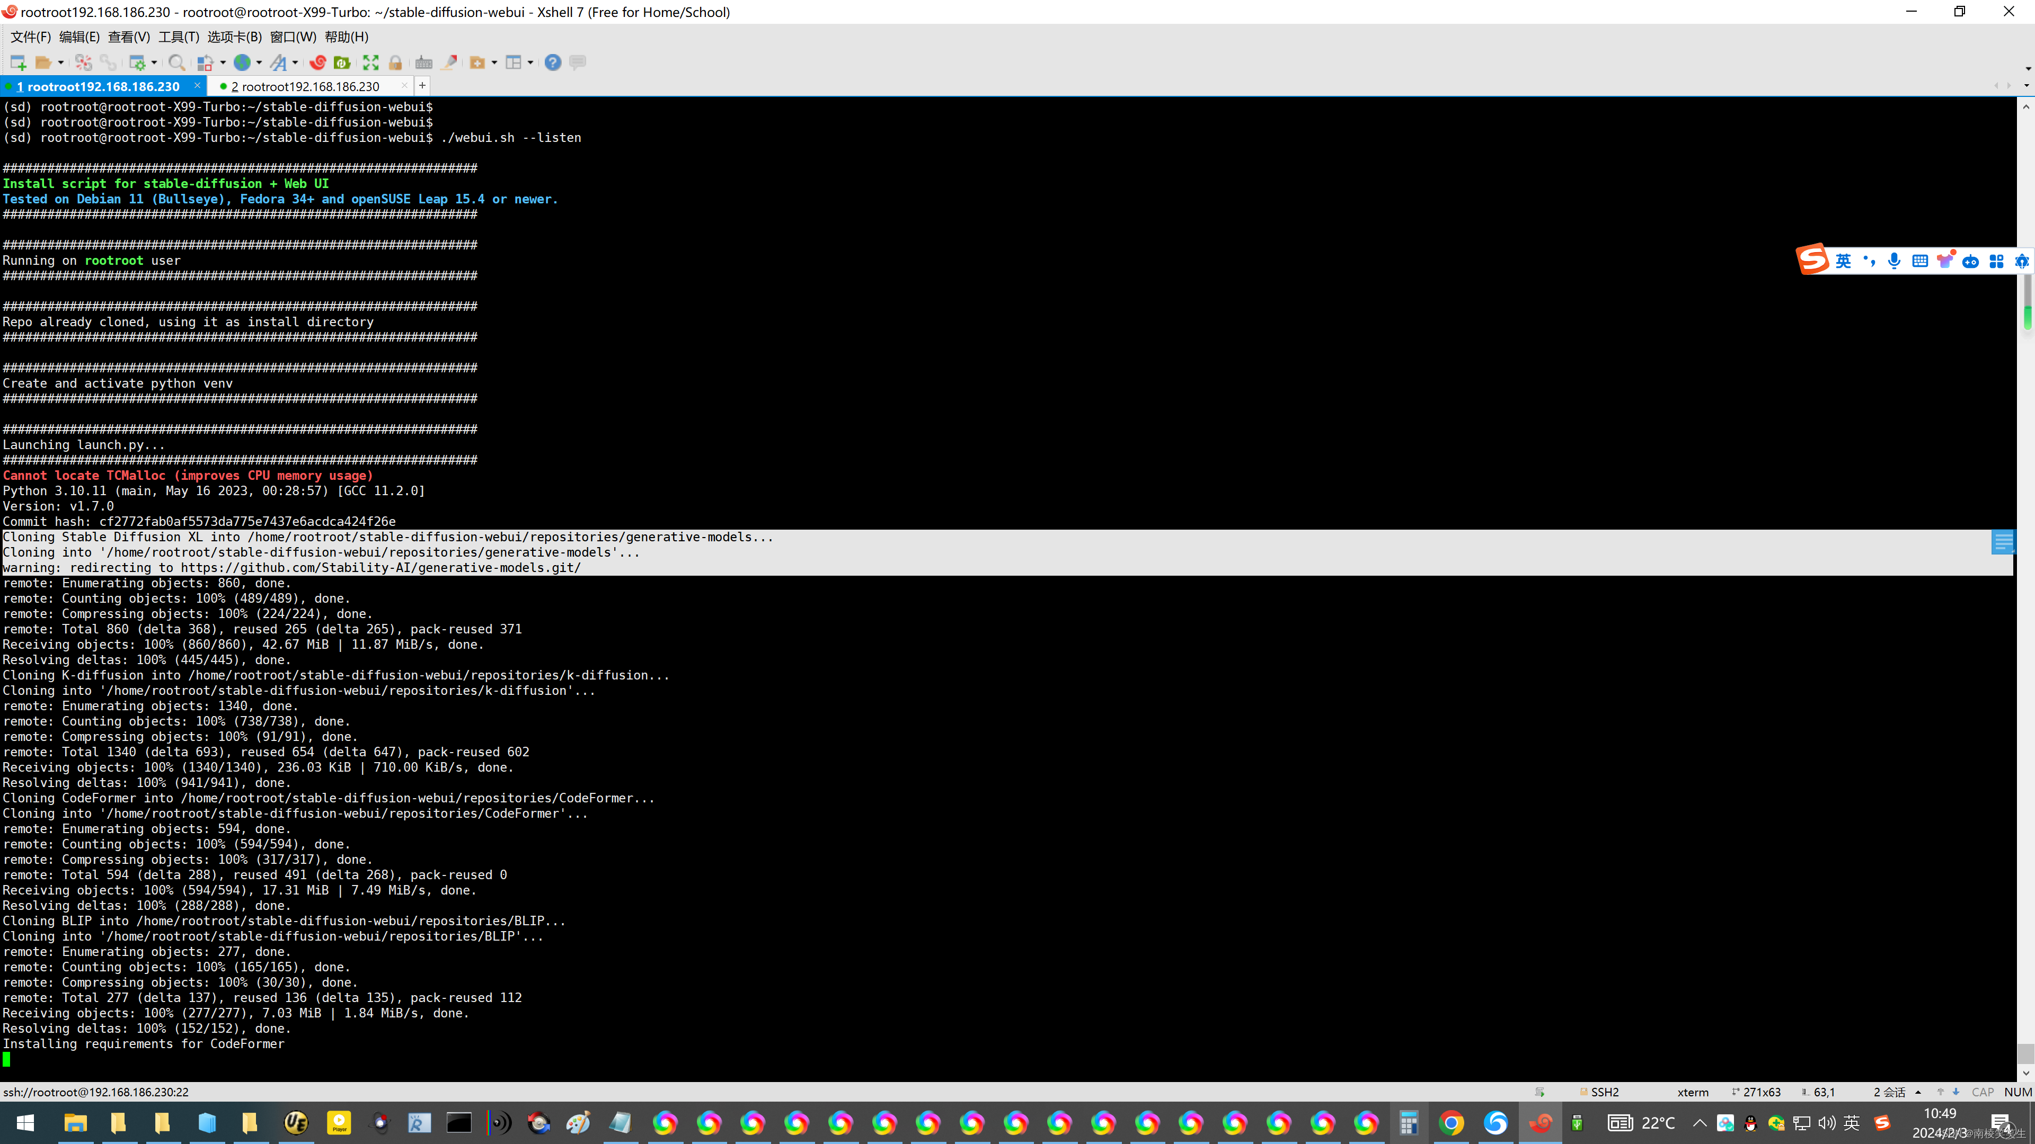Expand the globe encoding dropdown arrow
Image resolution: width=2035 pixels, height=1144 pixels.
click(259, 62)
